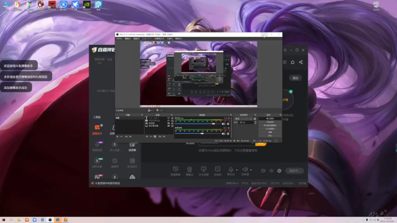The image size is (397, 223).
Task: Add 多媒体 source in Douyu companion
Action: point(217,171)
